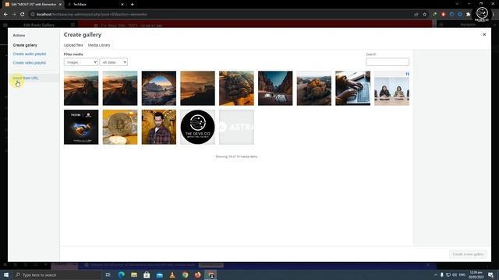Click the browser back arrow
The image size is (499, 280).
pos(5,14)
